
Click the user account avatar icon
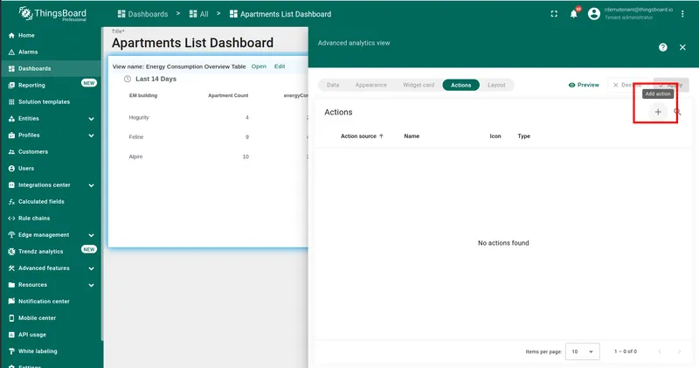(x=594, y=14)
